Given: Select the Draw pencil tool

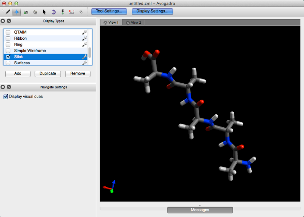Looking at the screenshot, I should click(7, 12).
